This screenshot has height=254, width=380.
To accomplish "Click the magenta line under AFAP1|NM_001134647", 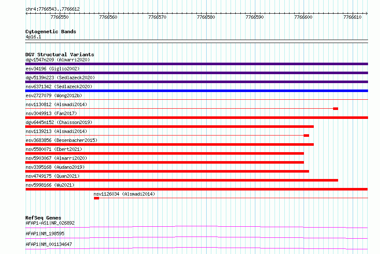I will tap(196, 248).
